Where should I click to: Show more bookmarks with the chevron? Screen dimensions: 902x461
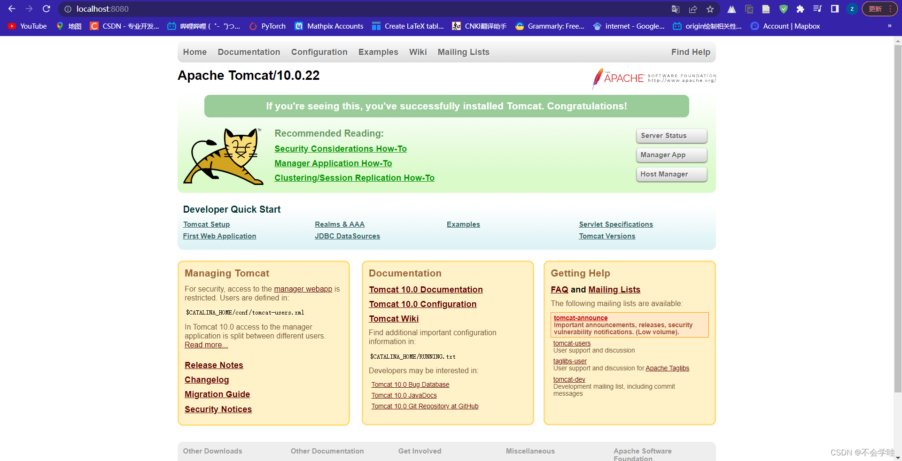[889, 26]
